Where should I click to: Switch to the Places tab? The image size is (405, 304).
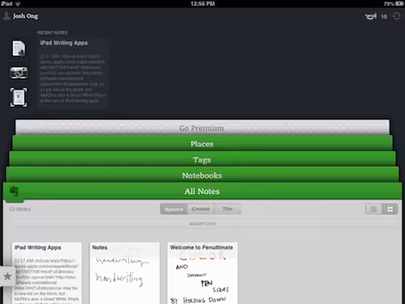[202, 144]
